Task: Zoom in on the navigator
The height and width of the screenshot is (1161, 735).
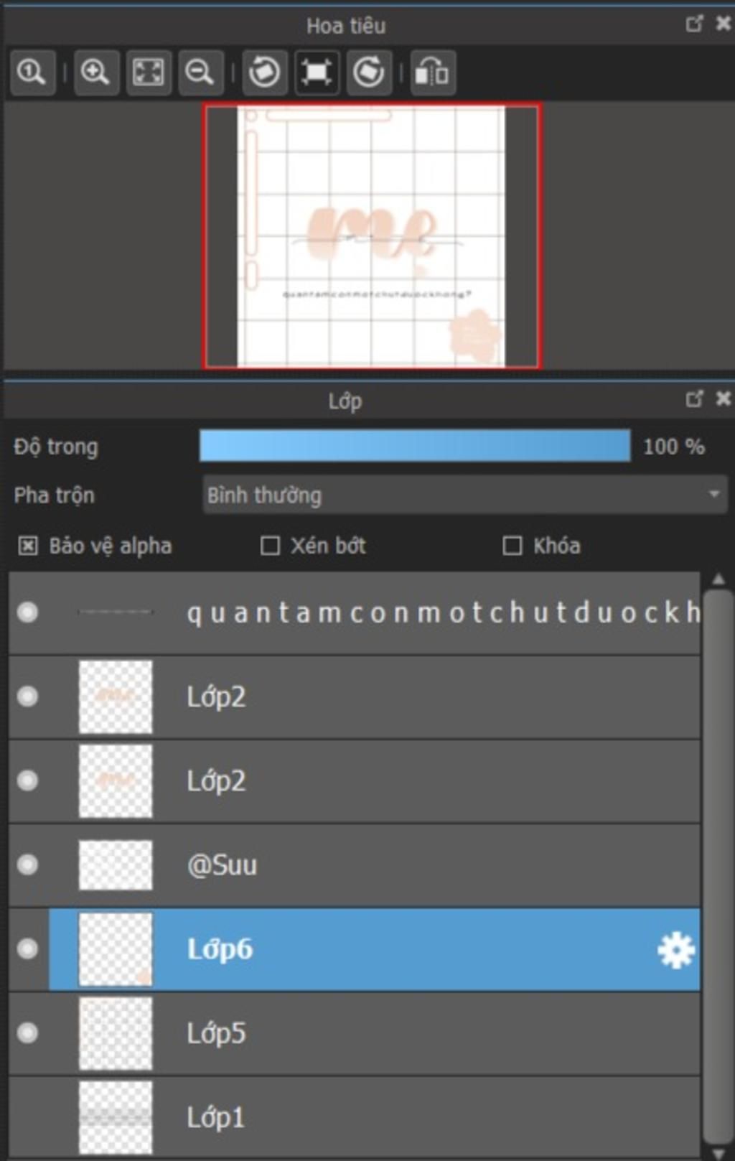Action: (95, 73)
